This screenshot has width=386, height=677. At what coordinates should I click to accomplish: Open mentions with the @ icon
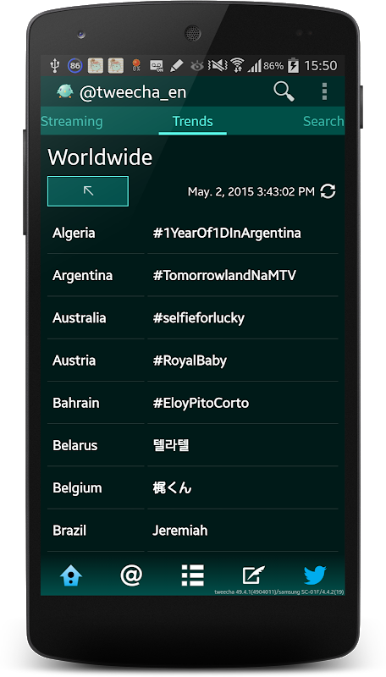tap(131, 575)
